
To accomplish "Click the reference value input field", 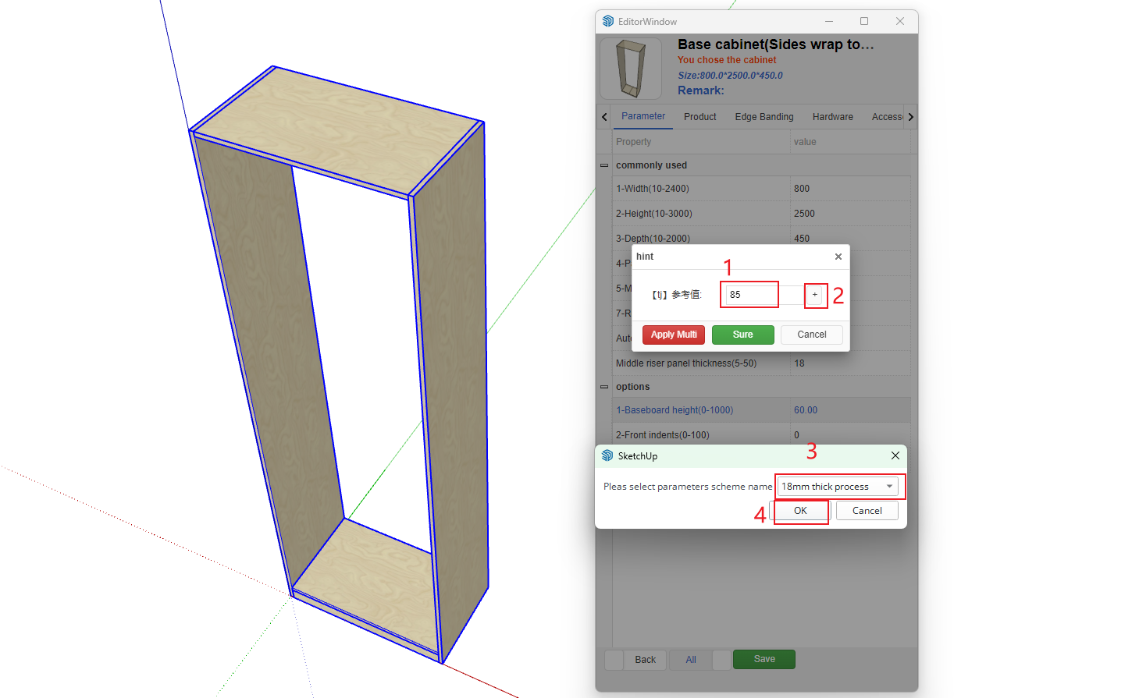I will pyautogui.click(x=751, y=295).
